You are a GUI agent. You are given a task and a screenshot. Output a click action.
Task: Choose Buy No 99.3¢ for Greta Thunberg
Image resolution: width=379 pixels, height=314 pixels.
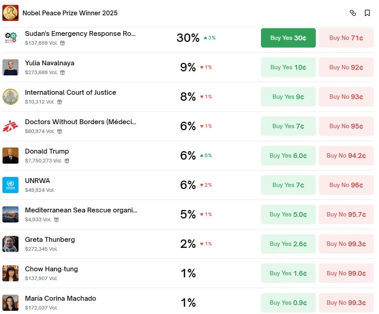(346, 244)
